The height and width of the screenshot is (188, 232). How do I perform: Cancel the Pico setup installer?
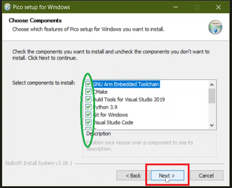tap(206, 176)
